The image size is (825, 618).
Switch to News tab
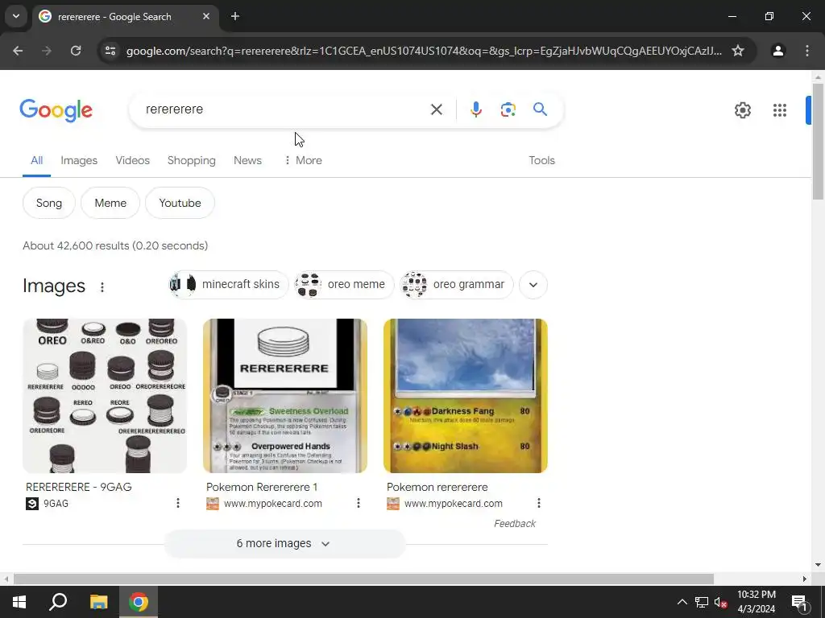tap(247, 160)
